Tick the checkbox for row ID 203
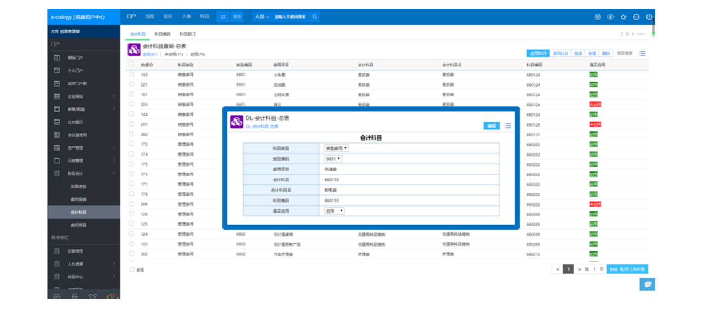The image size is (703, 309). coord(131,104)
